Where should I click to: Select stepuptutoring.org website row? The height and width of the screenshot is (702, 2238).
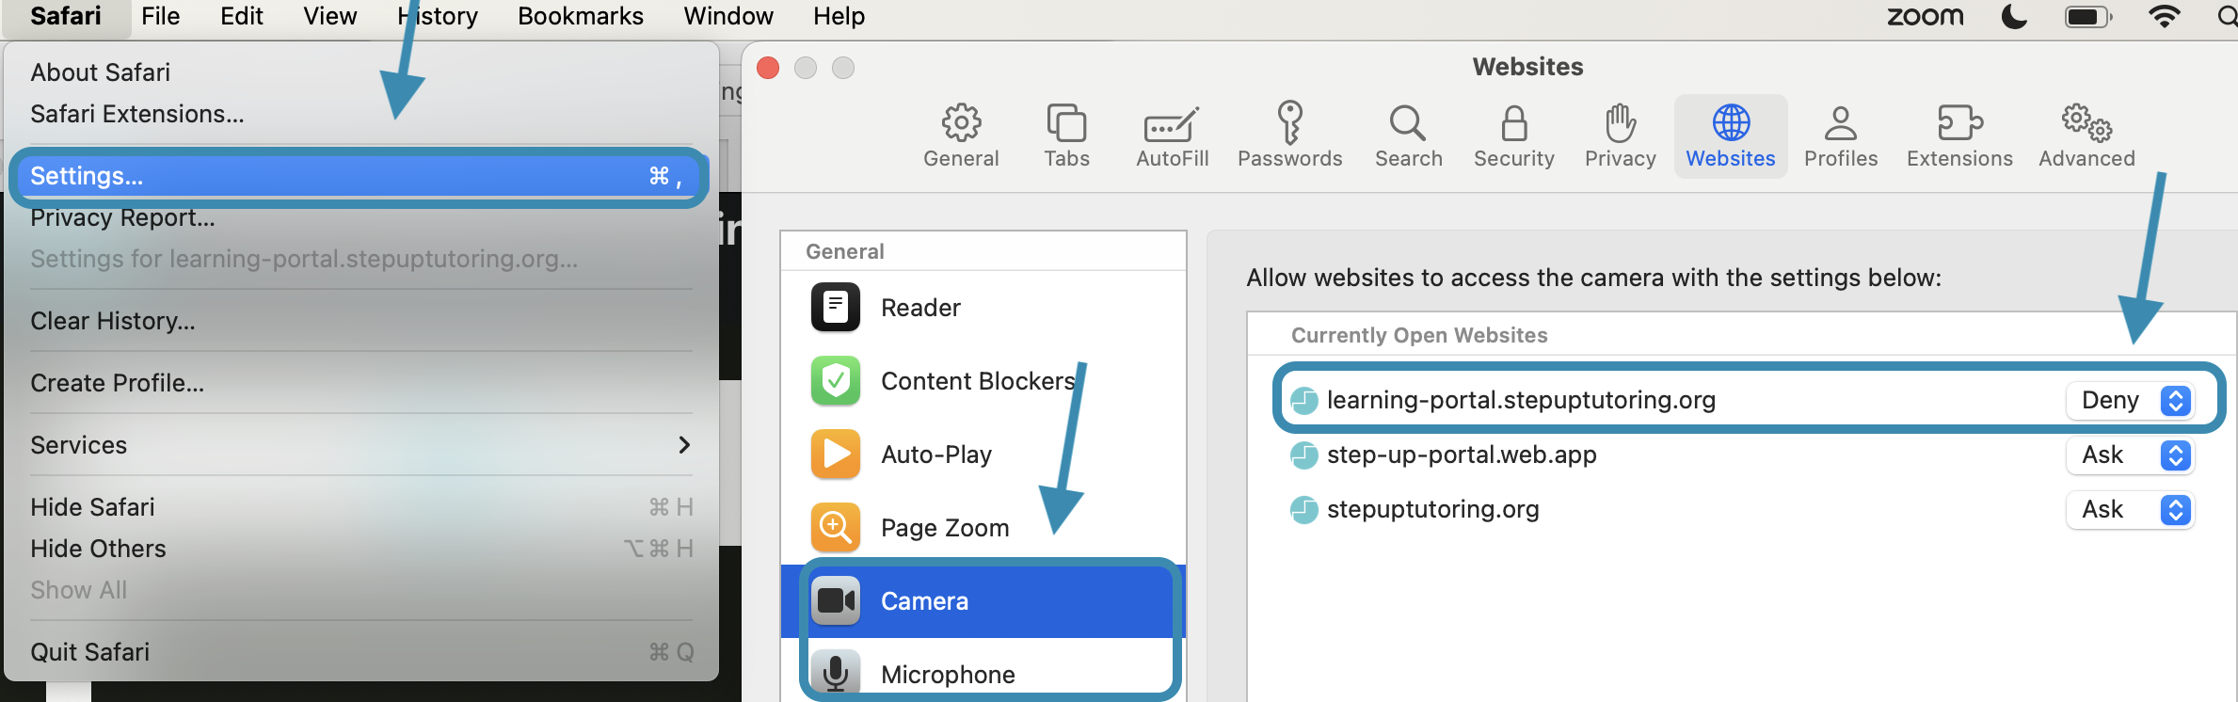click(x=1743, y=509)
